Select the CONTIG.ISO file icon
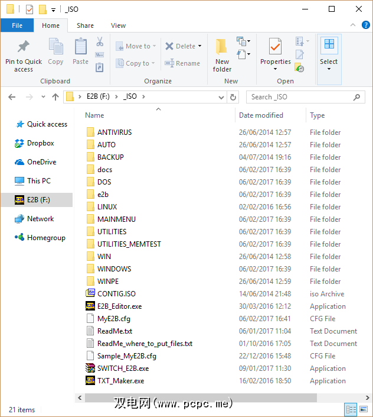This screenshot has height=417, width=373. (x=90, y=293)
